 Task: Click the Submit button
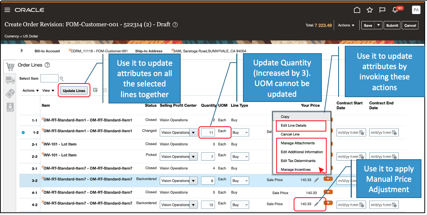[x=392, y=25]
